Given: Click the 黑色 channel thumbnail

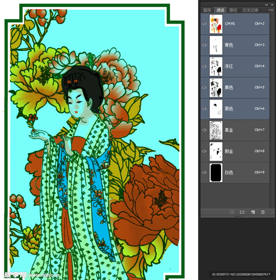Looking at the screenshot, I should click(216, 109).
